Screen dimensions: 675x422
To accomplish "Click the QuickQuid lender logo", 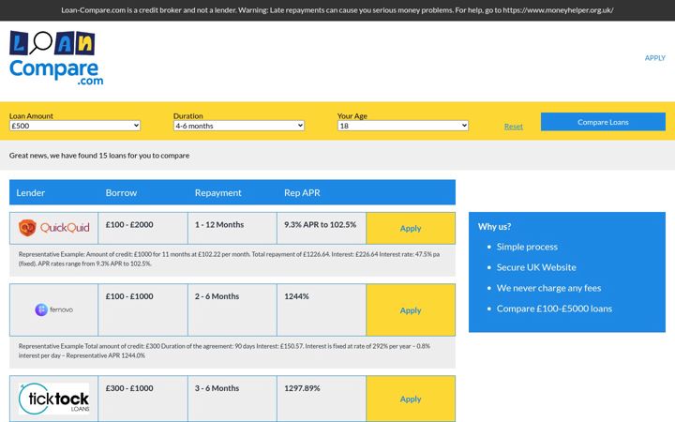I will [53, 227].
